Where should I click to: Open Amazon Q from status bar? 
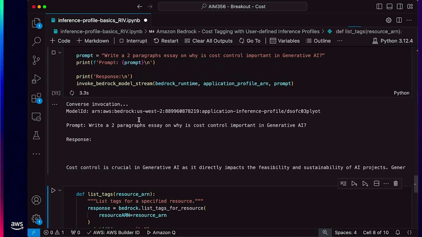(x=161, y=232)
